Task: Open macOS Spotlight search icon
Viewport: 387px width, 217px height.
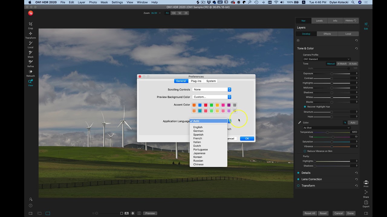Action: pos(353,2)
